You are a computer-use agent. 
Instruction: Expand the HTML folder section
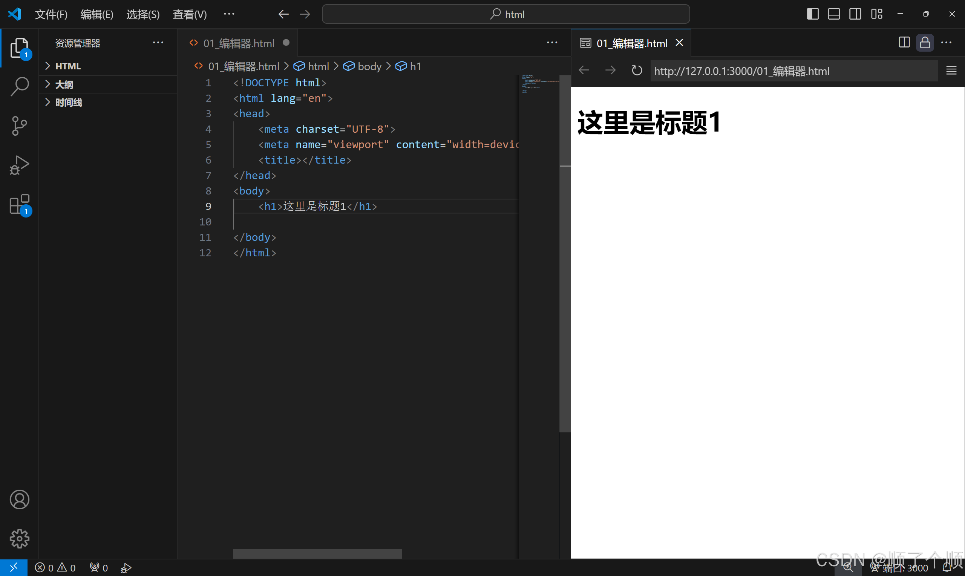(108, 66)
